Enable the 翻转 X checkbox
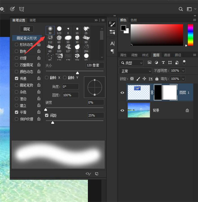 click(x=47, y=77)
